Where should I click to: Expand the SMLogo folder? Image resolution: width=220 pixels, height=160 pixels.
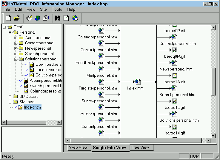[x=10, y=102]
